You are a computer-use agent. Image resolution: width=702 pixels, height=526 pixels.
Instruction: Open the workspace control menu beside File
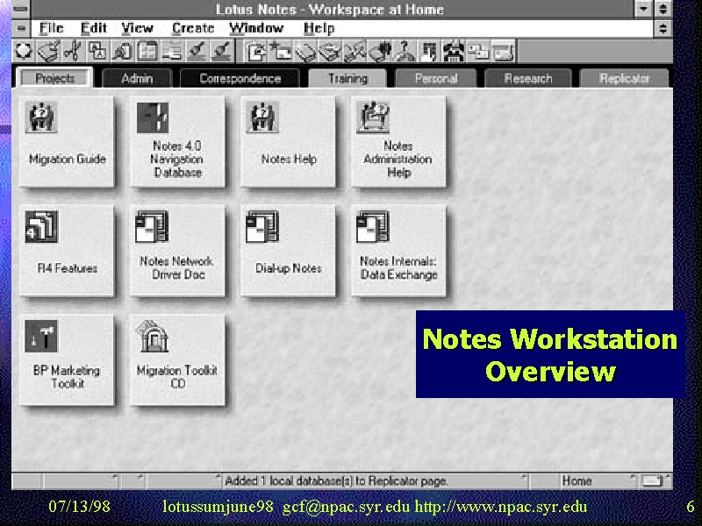21,28
